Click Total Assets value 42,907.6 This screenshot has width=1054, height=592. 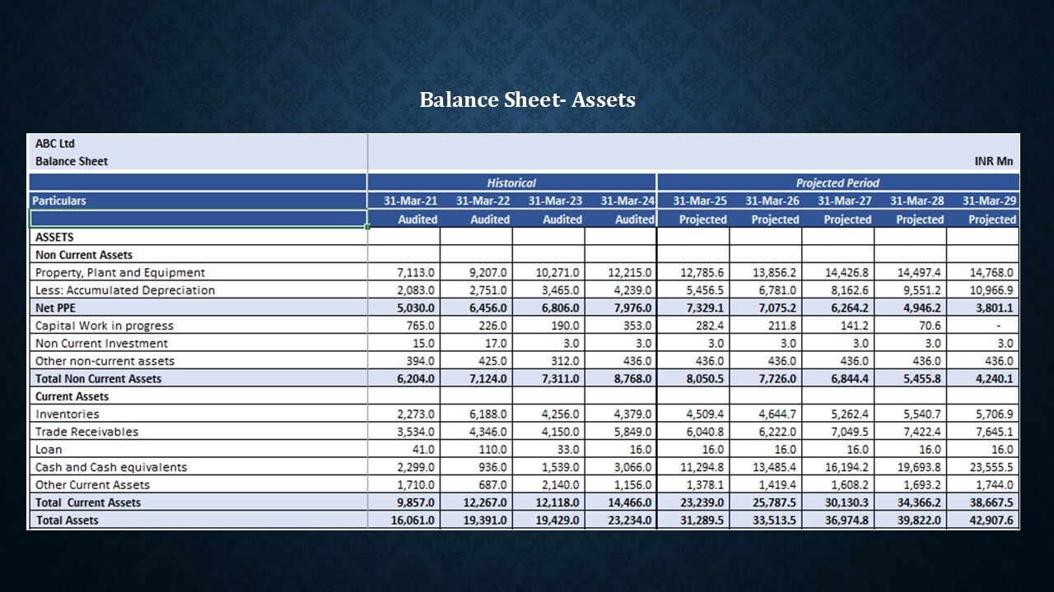(991, 520)
